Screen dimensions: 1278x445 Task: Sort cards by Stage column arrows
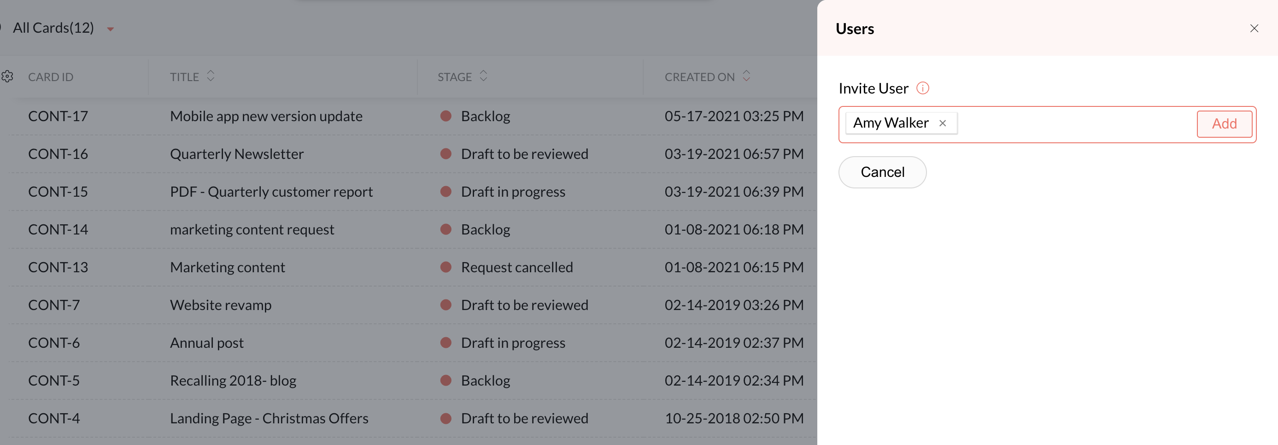(483, 76)
